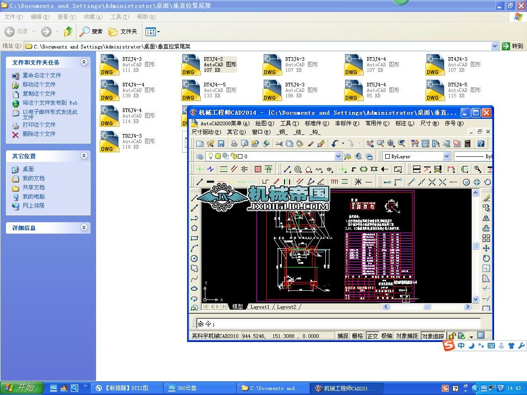Click 重命名这个文件 task link
The width and height of the screenshot is (527, 395).
point(42,75)
